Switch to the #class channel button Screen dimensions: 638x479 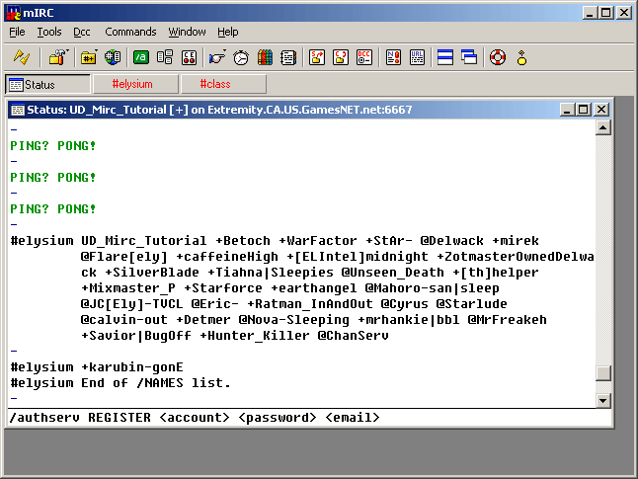coord(224,84)
